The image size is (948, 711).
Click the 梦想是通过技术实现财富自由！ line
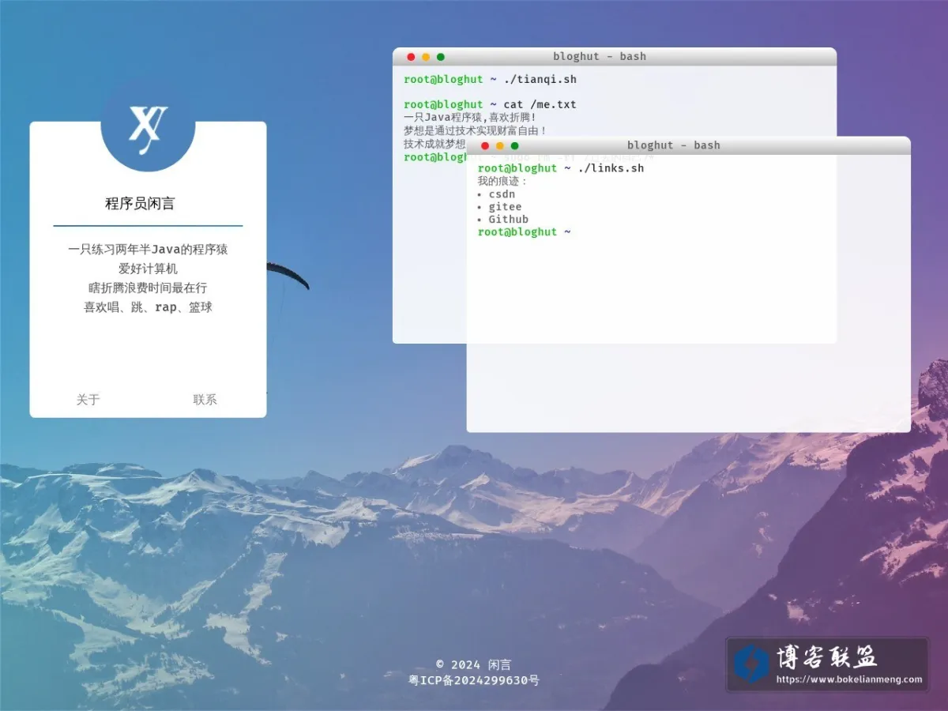tap(476, 130)
